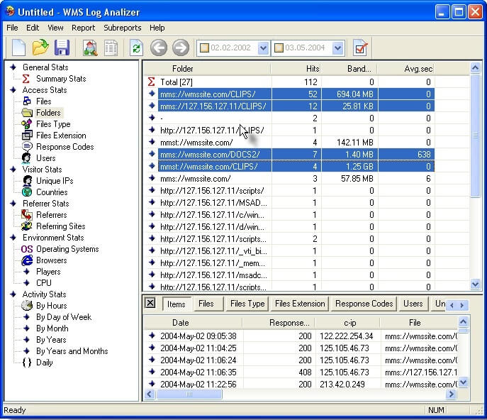Expand the mmst://wmssite.com/ folder row marker
This screenshot has height=420, width=487.
point(152,142)
